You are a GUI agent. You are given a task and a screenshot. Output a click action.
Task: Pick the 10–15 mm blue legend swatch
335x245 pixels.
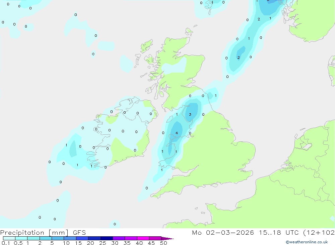pyautogui.click(x=70, y=238)
